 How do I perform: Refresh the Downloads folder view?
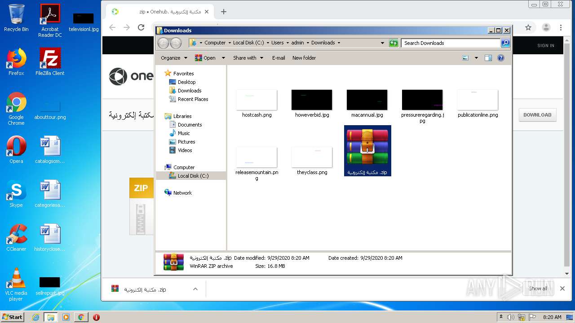[x=394, y=43]
